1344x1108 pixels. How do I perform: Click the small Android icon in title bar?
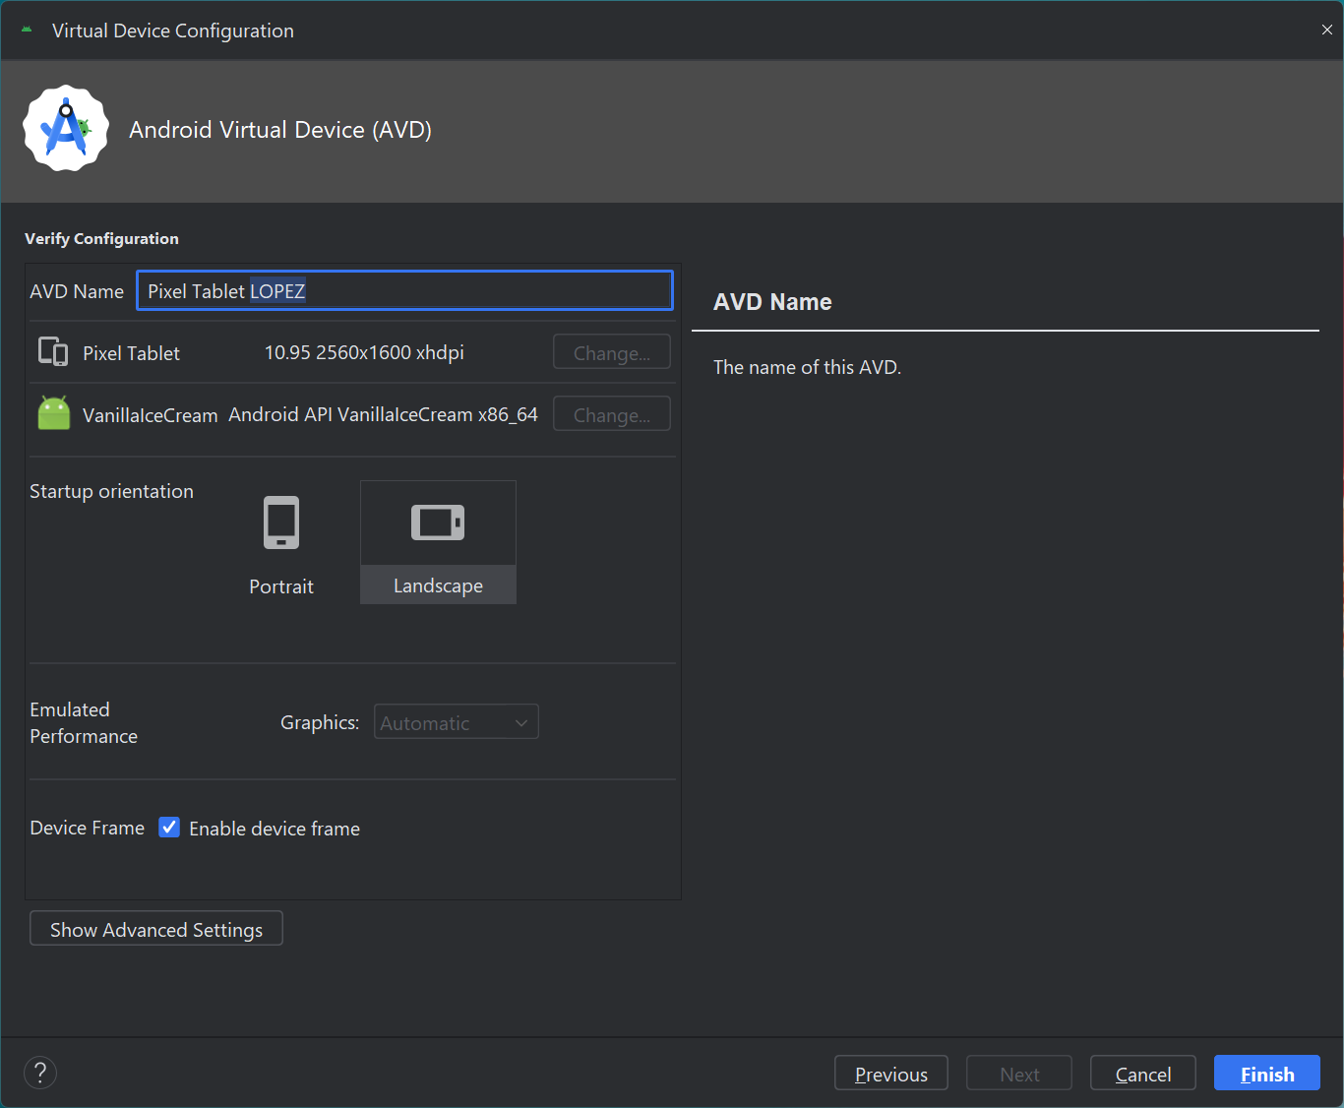point(27,31)
